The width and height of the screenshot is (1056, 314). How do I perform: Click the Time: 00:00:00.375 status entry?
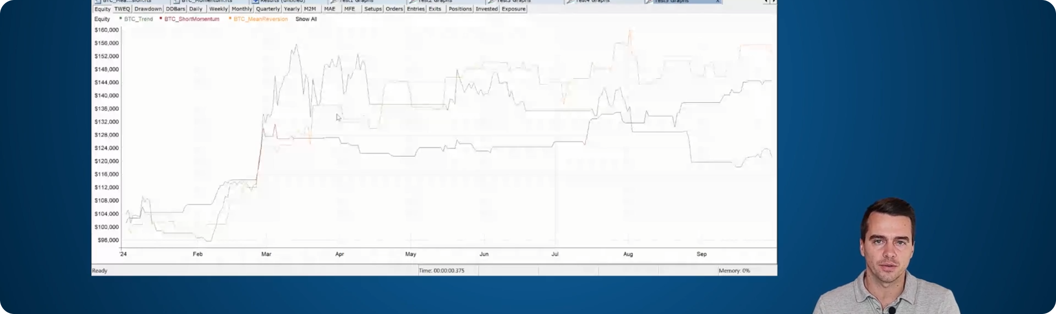(442, 270)
